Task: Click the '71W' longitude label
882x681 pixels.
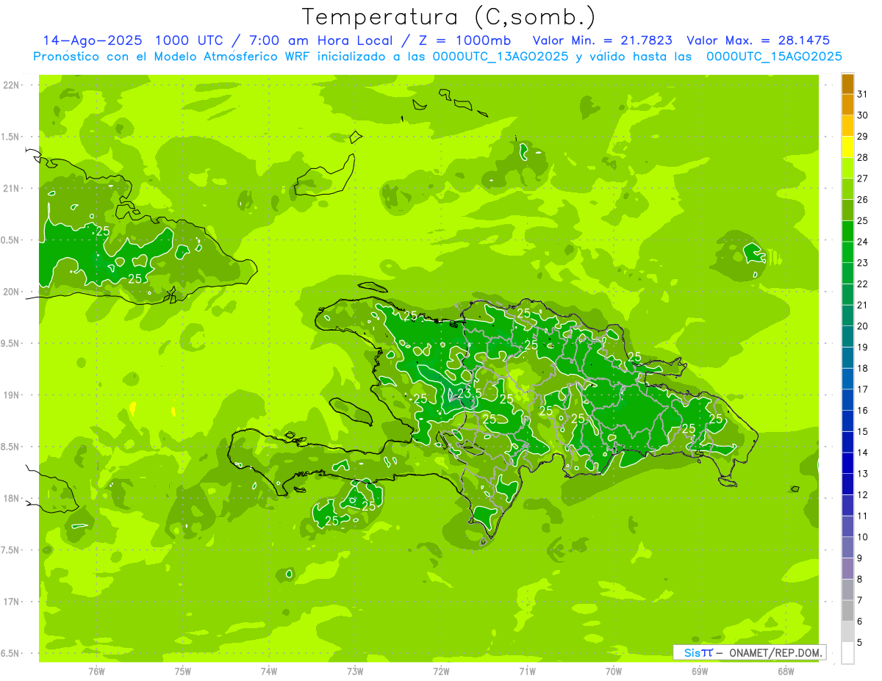Action: click(x=527, y=671)
